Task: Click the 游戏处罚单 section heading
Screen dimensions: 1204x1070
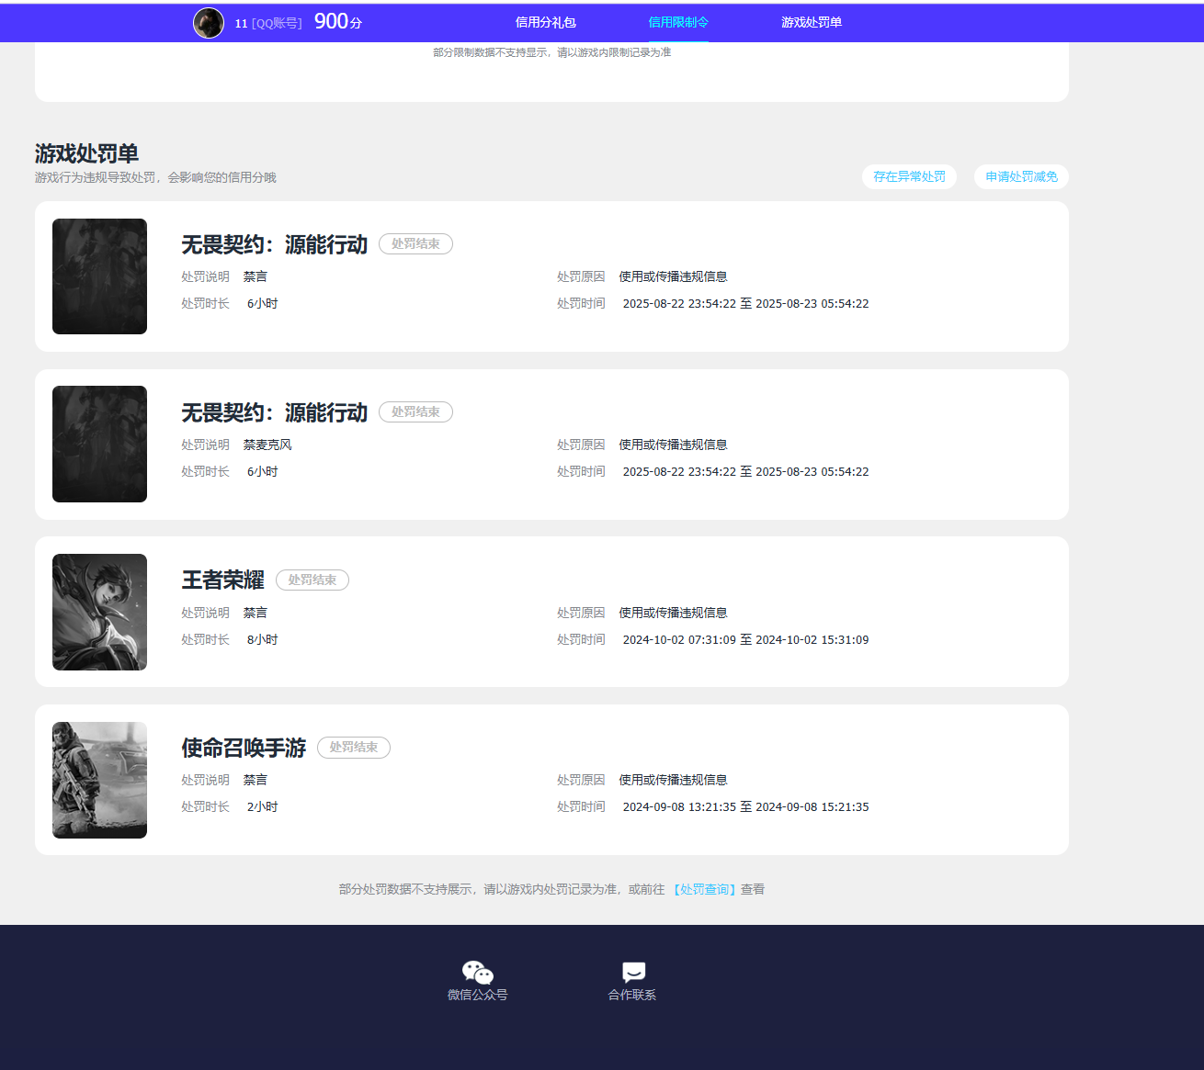Action: pos(86,153)
